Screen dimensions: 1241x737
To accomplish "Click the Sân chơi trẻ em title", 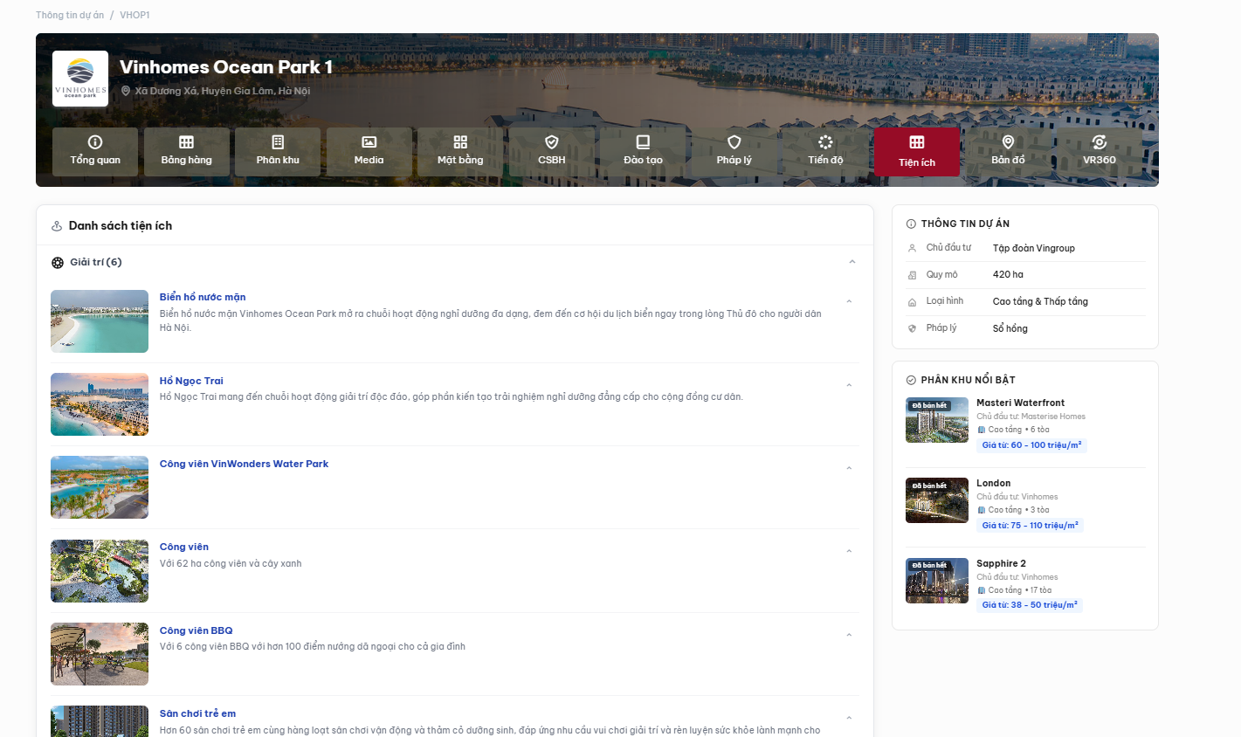I will pyautogui.click(x=197, y=713).
